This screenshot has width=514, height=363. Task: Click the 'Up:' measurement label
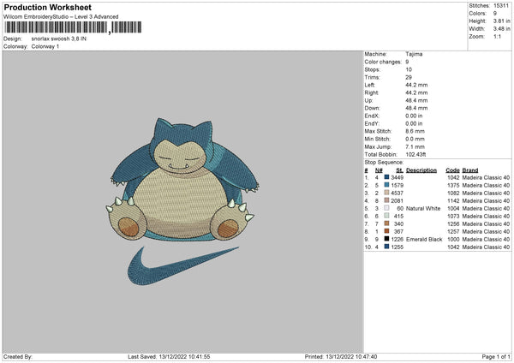coord(368,100)
